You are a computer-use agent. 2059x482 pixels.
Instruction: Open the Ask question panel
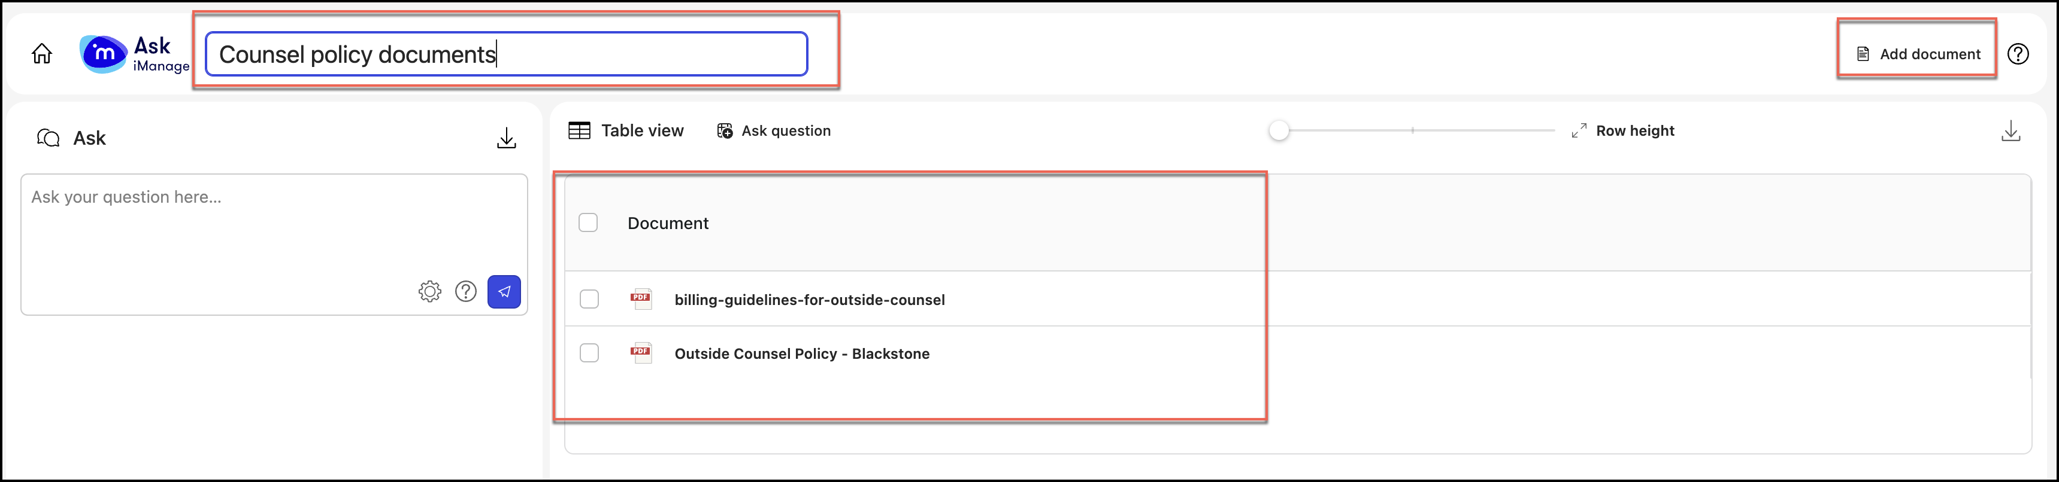coord(772,130)
